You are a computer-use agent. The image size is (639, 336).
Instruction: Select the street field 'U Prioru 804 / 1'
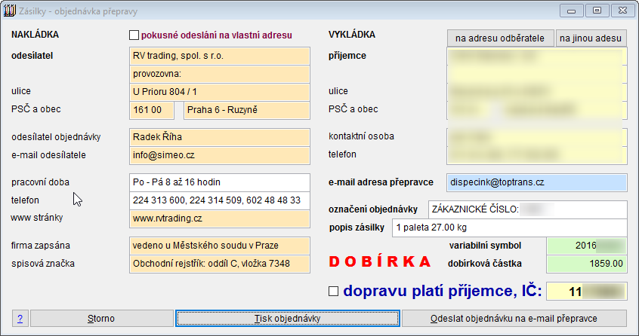pos(218,91)
